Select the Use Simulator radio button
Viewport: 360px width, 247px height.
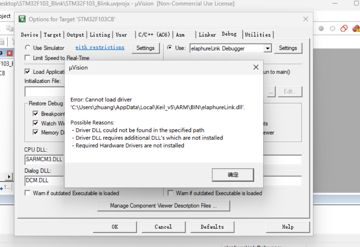pyautogui.click(x=28, y=47)
